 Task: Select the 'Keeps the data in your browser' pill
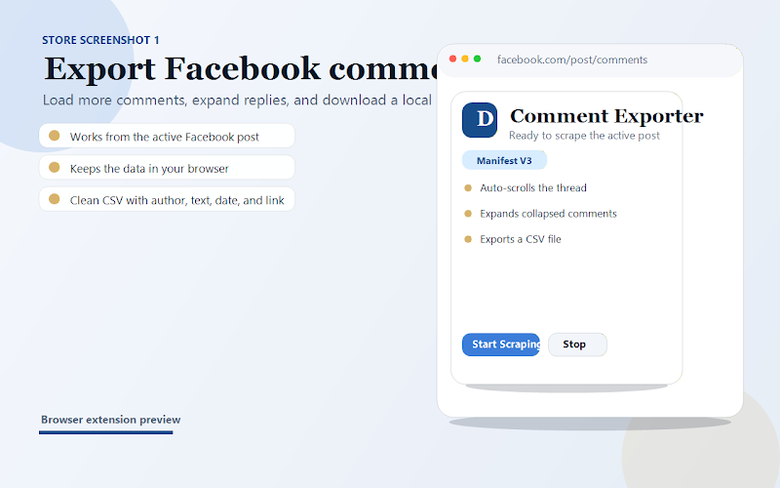point(167,167)
